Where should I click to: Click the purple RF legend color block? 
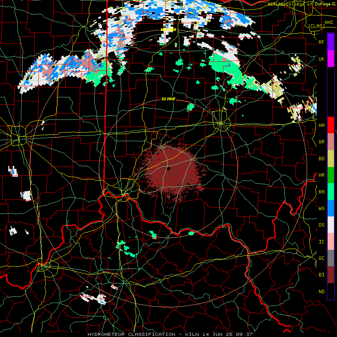tap(331, 42)
